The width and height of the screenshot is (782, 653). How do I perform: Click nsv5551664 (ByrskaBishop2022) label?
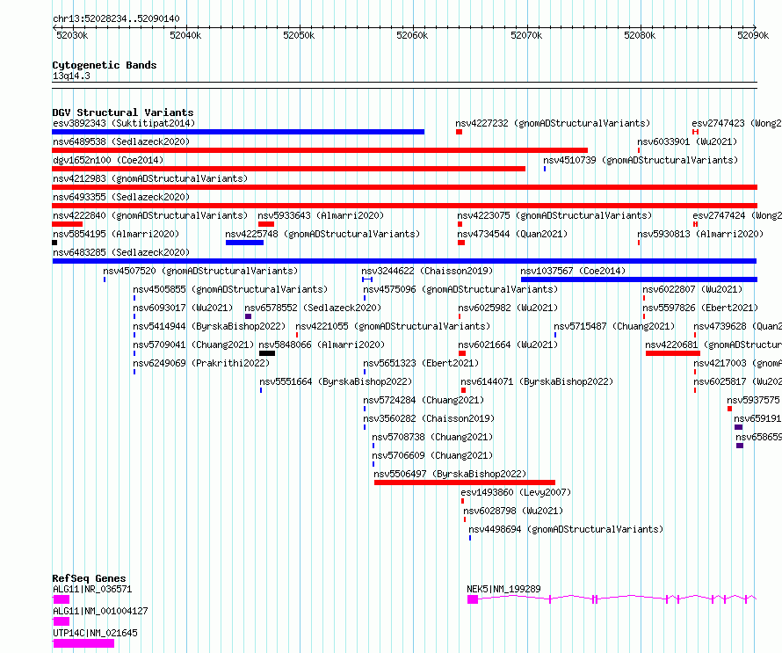[x=336, y=381]
